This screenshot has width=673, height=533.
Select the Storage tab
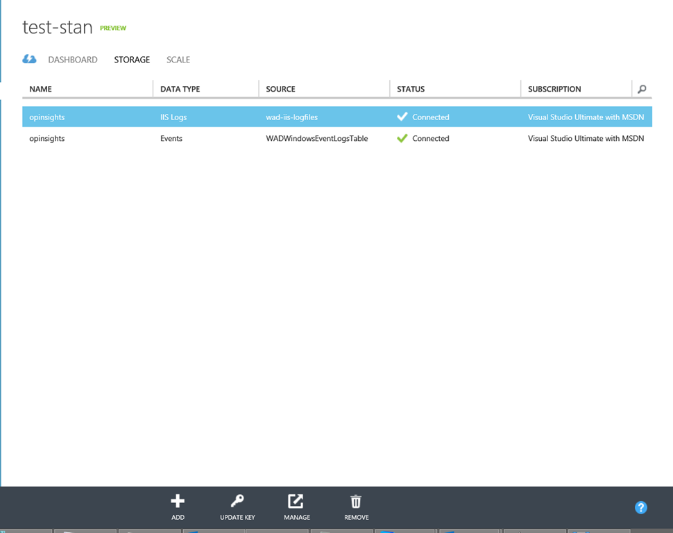(132, 60)
